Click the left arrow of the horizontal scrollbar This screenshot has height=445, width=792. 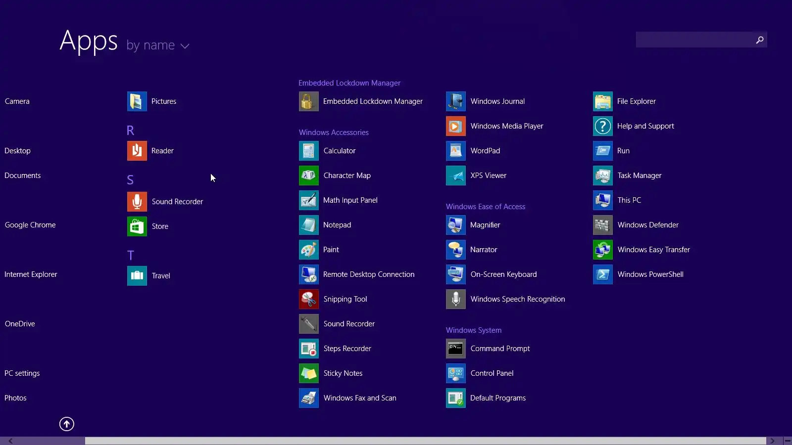pos(10,441)
